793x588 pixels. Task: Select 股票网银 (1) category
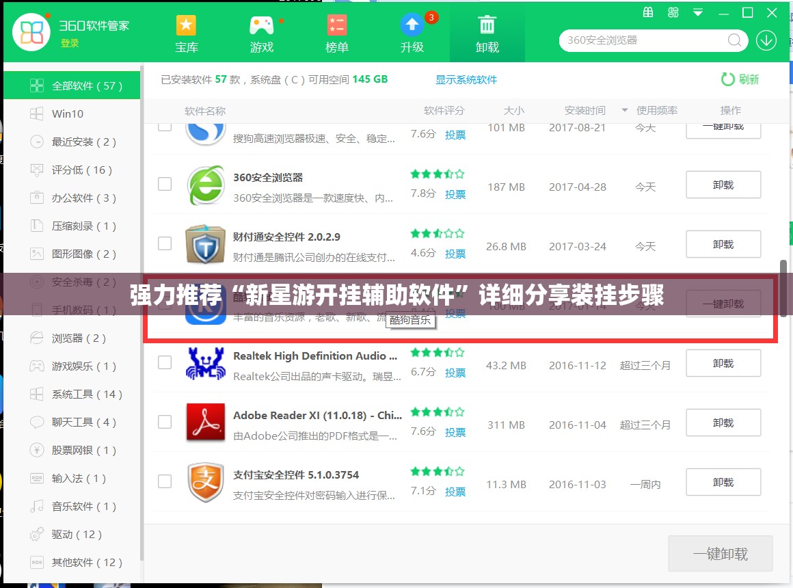(x=72, y=451)
